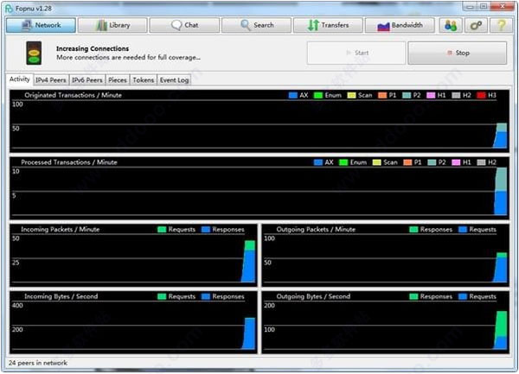
Task: Open the Transfers section
Action: 329,25
